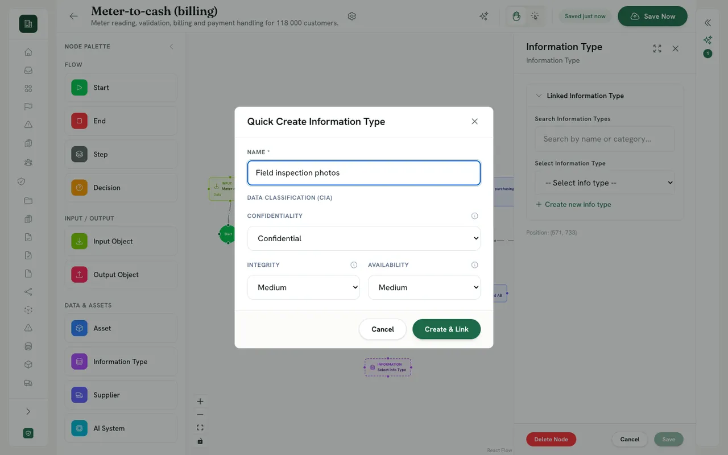The image size is (728, 455).
Task: Click Create new info type link
Action: tap(573, 205)
